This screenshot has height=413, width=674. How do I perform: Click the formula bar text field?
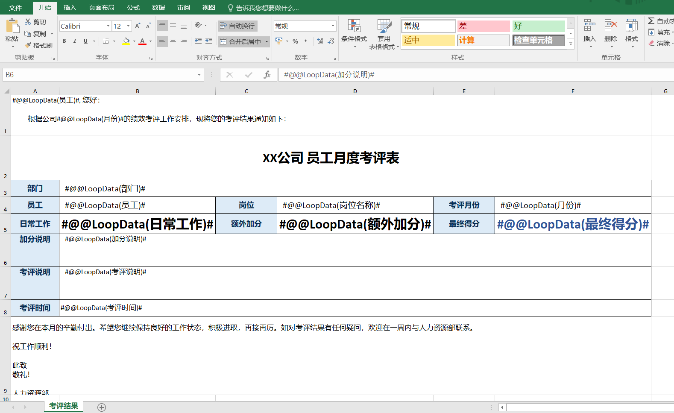point(470,75)
